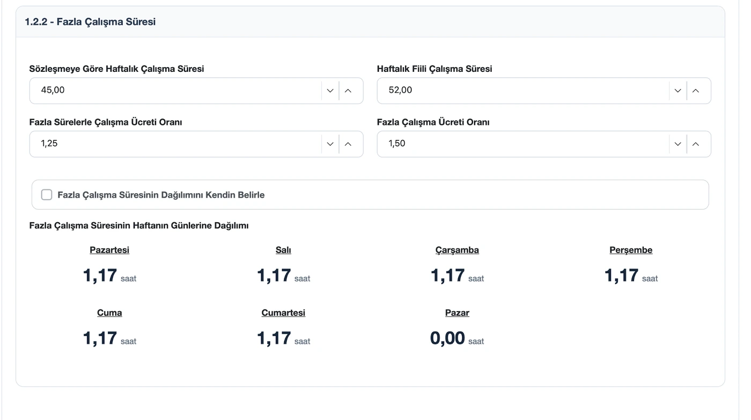Click the Pazartesi day label
This screenshot has width=751, height=420.
click(x=109, y=250)
